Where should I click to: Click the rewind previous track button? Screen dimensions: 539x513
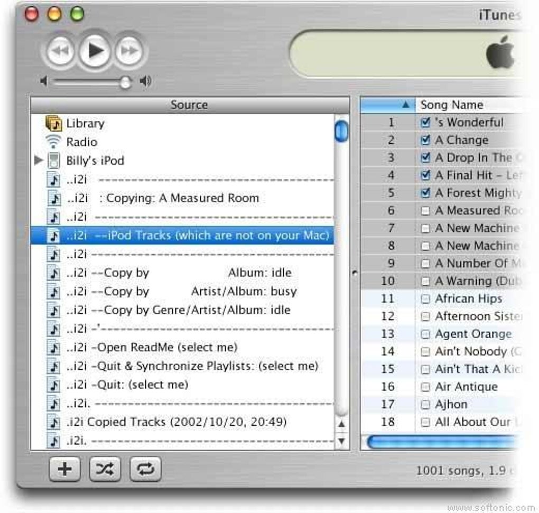pos(61,51)
